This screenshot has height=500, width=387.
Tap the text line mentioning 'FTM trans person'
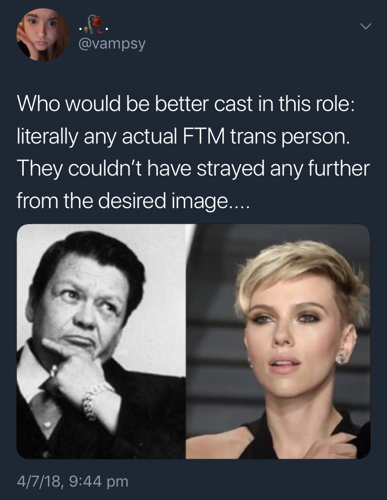tap(183, 137)
